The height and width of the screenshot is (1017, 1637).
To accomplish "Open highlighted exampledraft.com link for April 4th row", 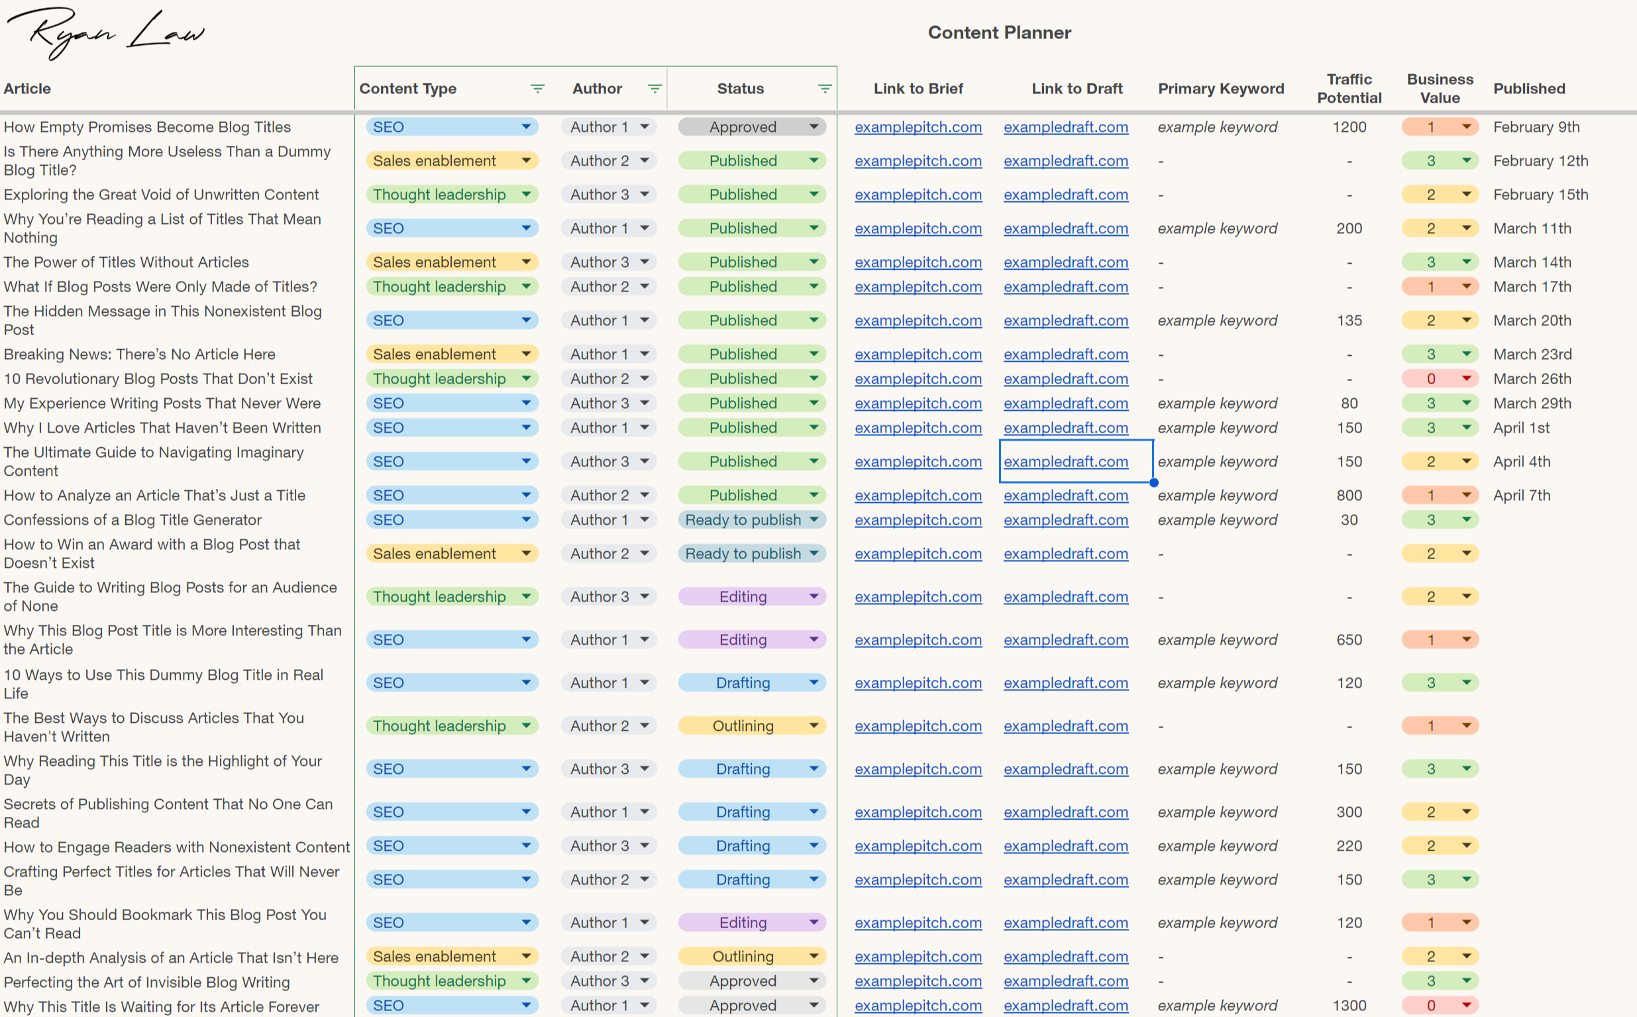I will (x=1065, y=462).
